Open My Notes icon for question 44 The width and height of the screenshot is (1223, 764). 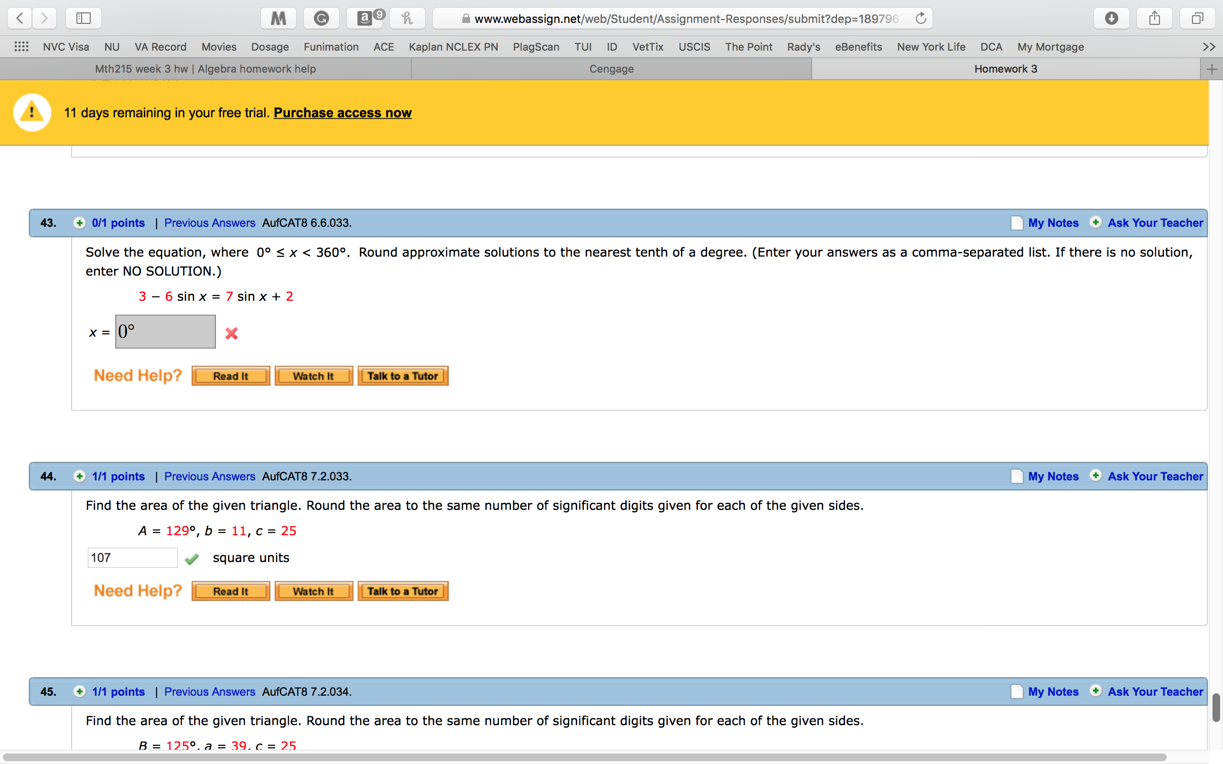1016,476
